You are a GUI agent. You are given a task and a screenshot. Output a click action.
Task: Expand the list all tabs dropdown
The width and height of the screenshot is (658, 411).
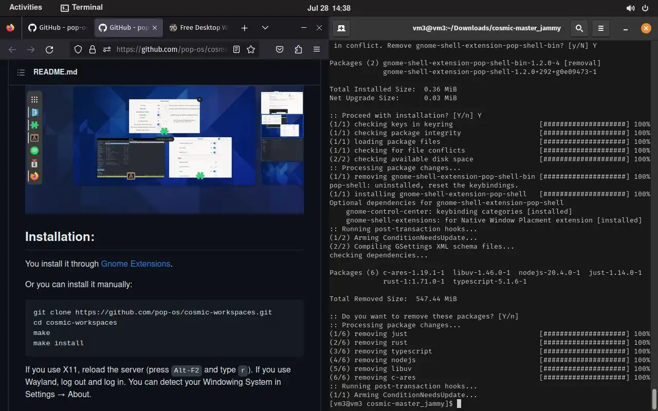pos(265,28)
